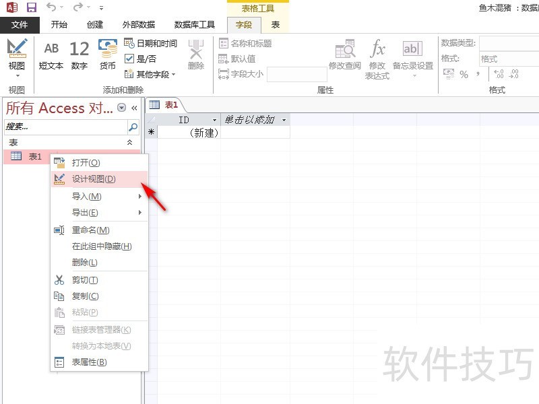The height and width of the screenshot is (404, 539).
Task: Choose 删除(L) from context menu
Action: tap(99, 262)
